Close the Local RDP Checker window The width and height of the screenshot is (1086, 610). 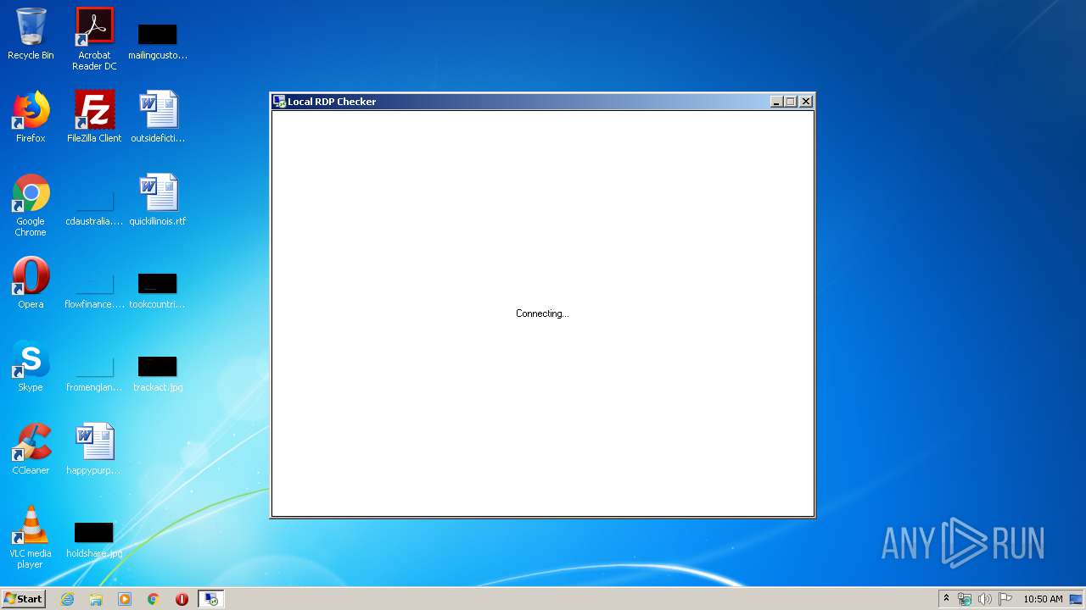806,102
